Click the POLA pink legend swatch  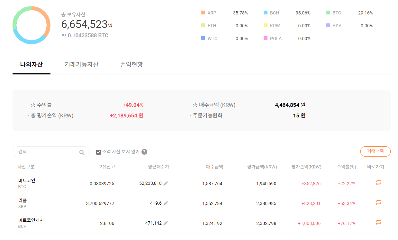[265, 39]
